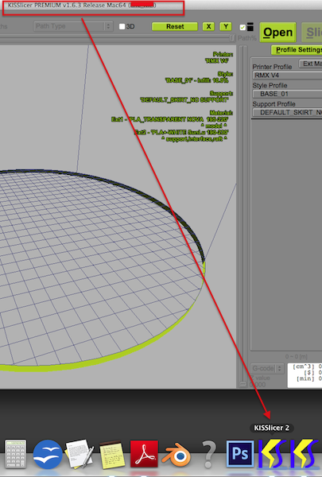Select the Ext Ms tab

310,64
